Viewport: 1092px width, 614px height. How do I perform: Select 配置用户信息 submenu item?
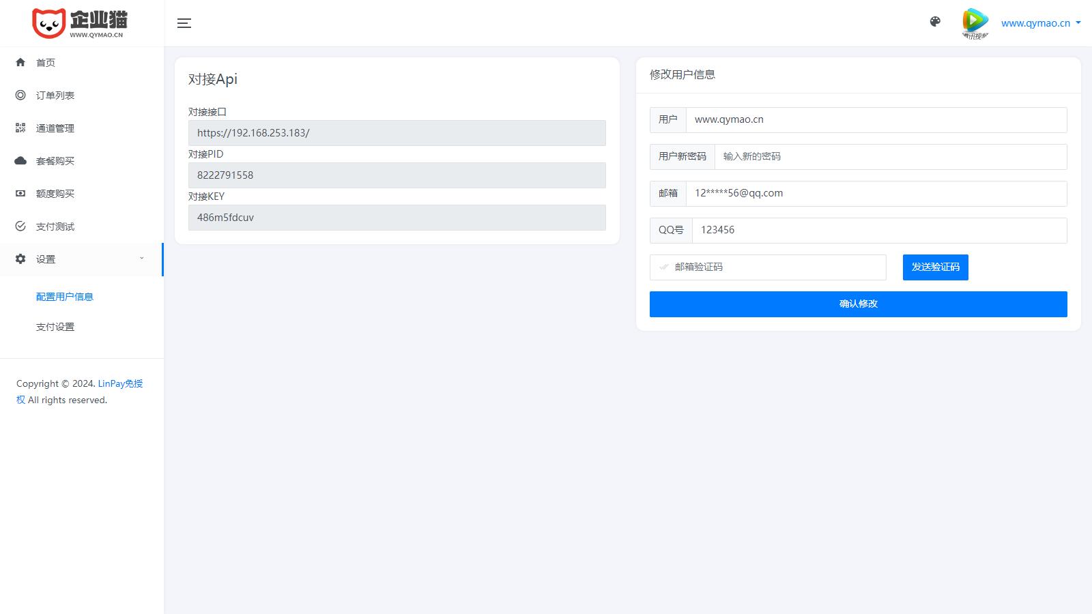tap(65, 297)
